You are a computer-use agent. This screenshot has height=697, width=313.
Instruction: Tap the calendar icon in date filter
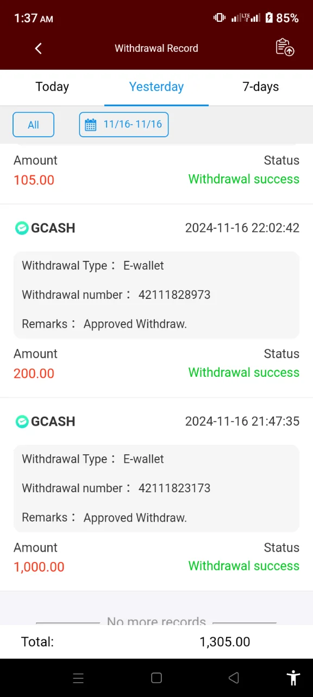[x=91, y=125]
